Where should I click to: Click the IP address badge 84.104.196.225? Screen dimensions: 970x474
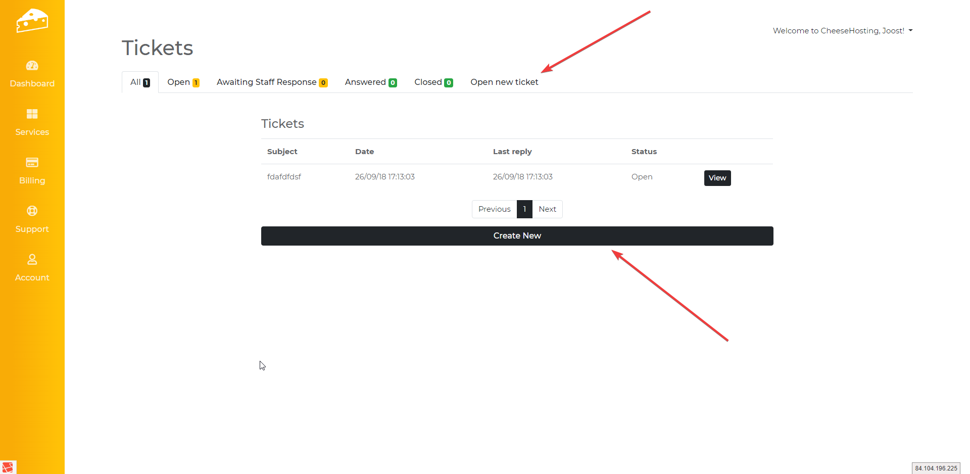pyautogui.click(x=936, y=468)
